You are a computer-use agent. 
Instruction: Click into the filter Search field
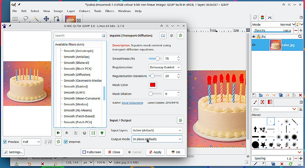[78, 35]
